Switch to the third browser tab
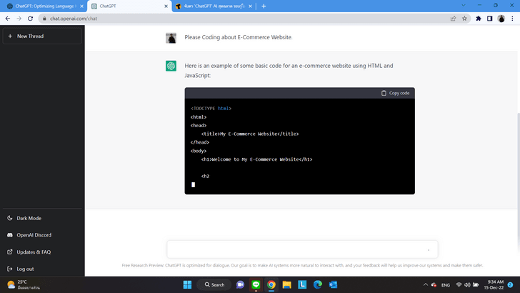520x293 pixels. [211, 6]
